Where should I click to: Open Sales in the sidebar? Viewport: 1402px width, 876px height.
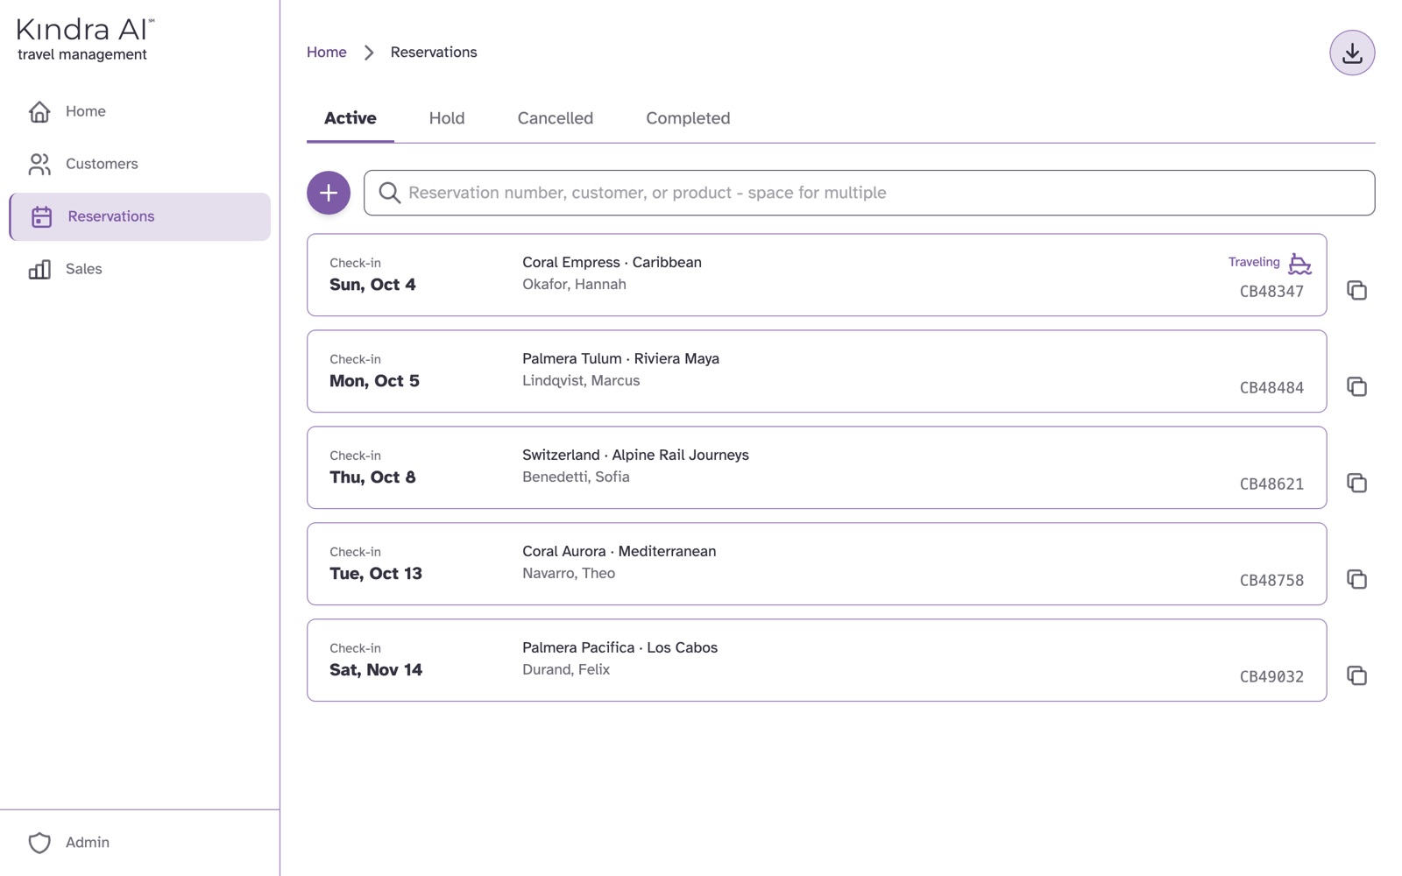coord(140,269)
